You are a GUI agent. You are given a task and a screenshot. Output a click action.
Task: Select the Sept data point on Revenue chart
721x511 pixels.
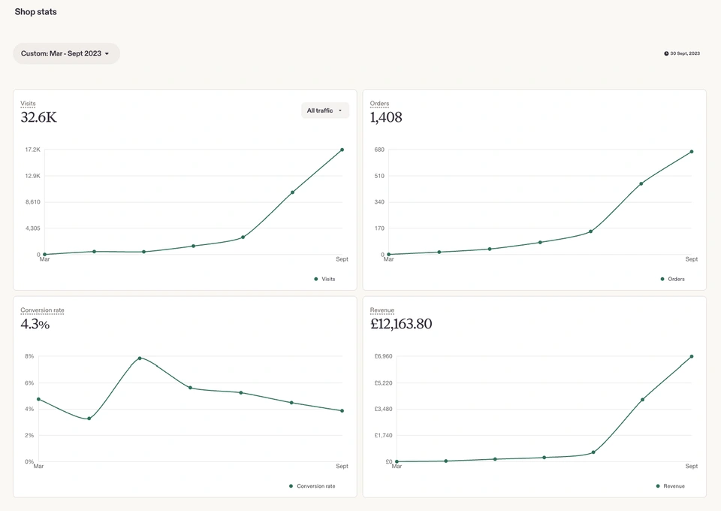(692, 356)
